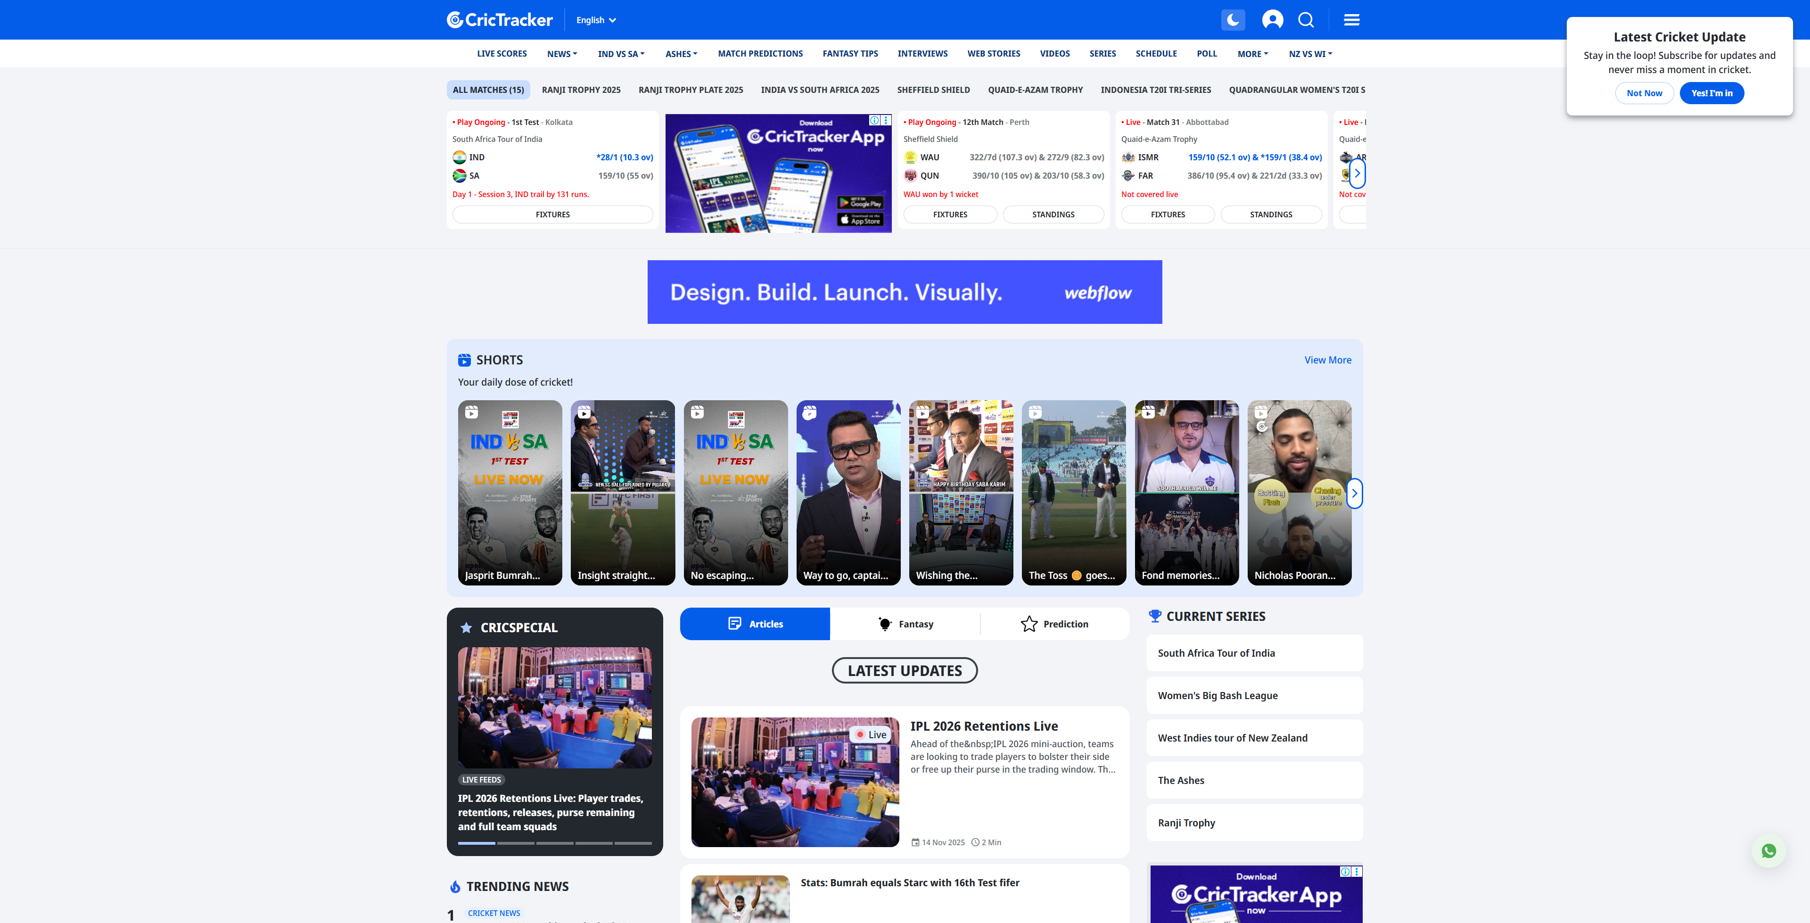
Task: Click the CRICKET NEWS trending tag
Action: (x=494, y=914)
